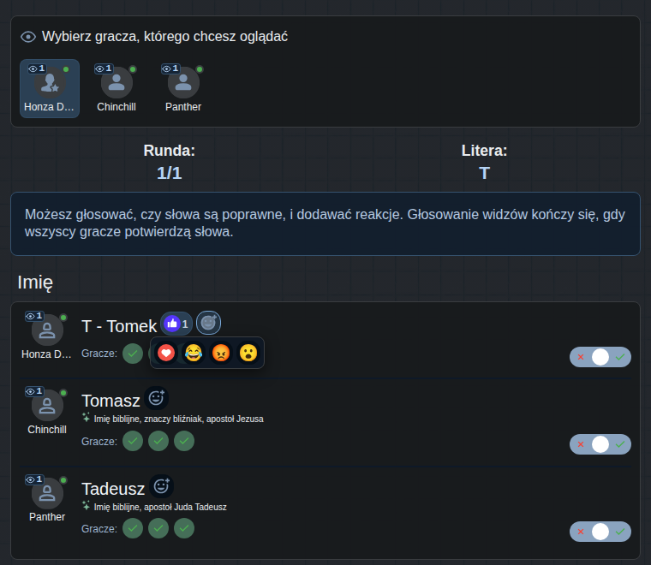
Task: Click Panther avatar in Tadeusz answer row
Action: [47, 494]
